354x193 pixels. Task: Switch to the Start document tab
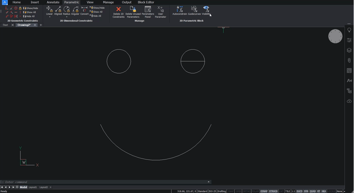[x=5, y=25]
